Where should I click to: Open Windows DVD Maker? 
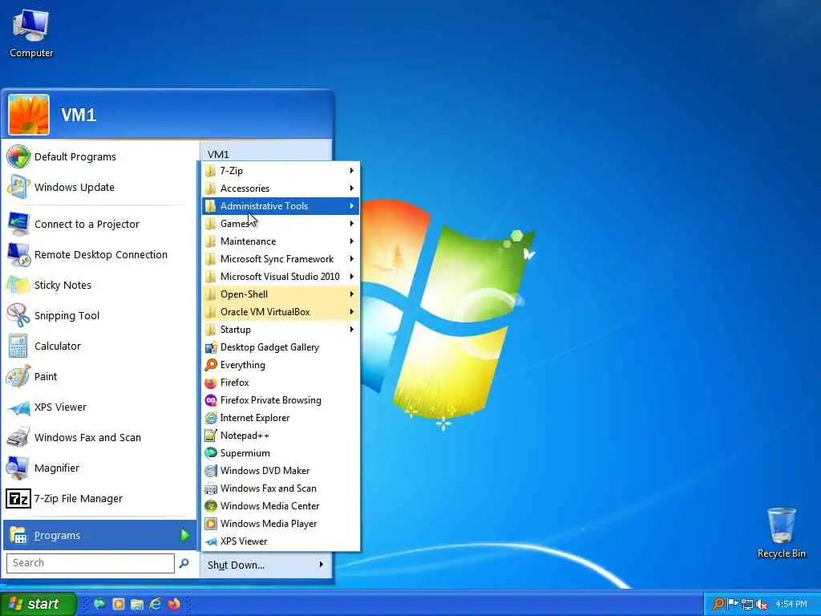click(281, 470)
